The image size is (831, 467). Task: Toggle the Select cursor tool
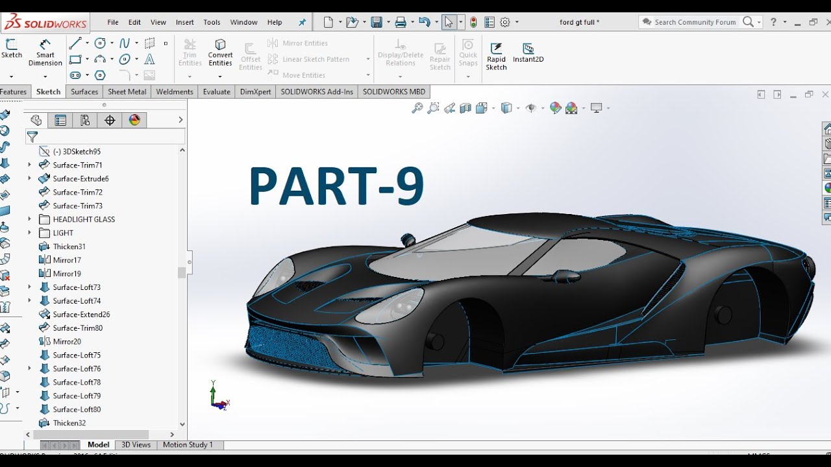(449, 22)
